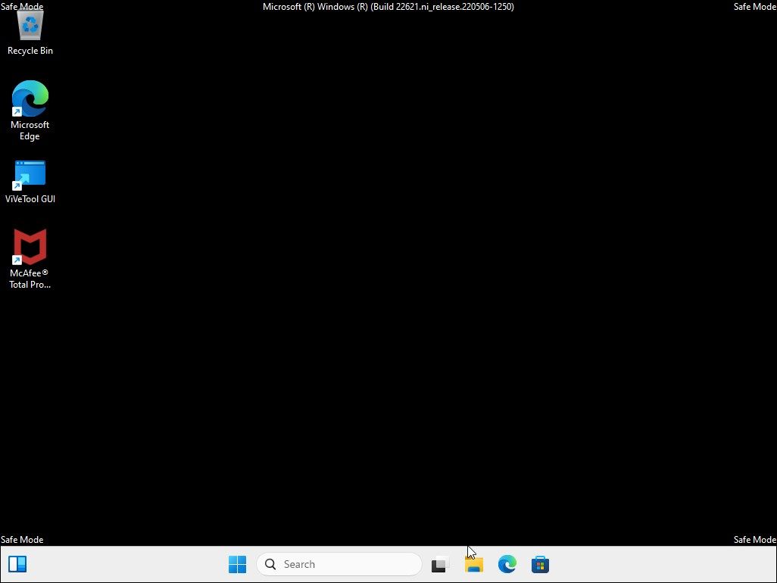Open the Recycle Bin
This screenshot has height=583, width=777.
tap(30, 24)
